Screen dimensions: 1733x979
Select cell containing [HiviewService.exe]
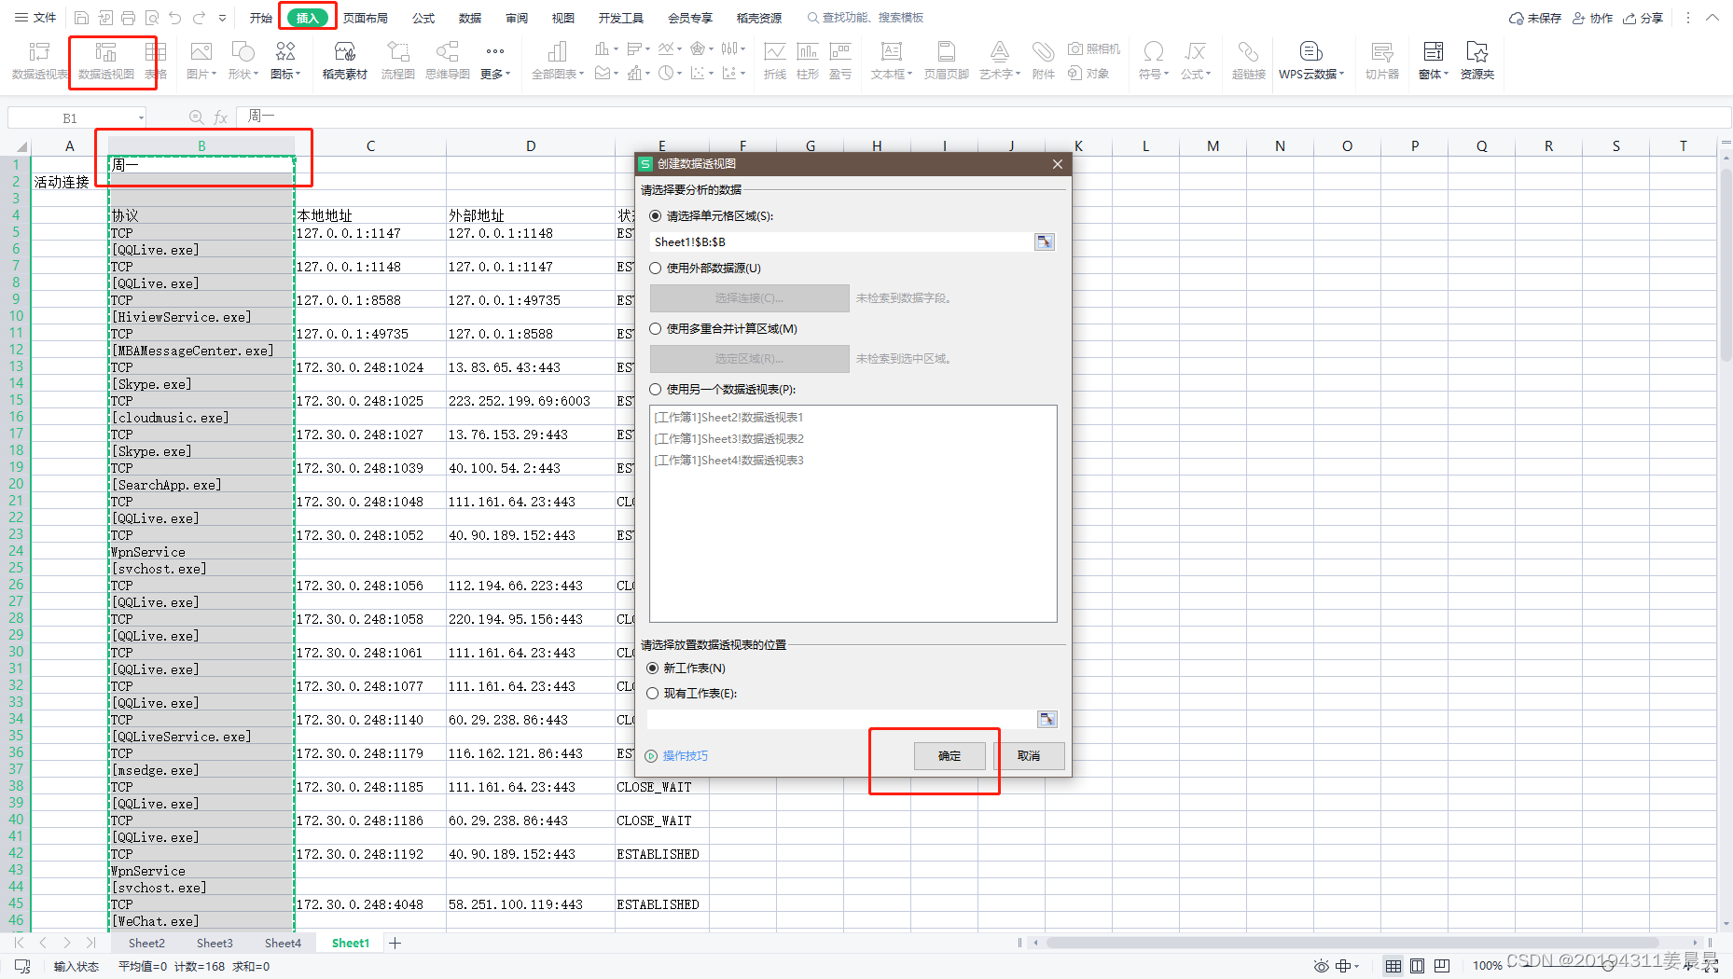pos(201,317)
